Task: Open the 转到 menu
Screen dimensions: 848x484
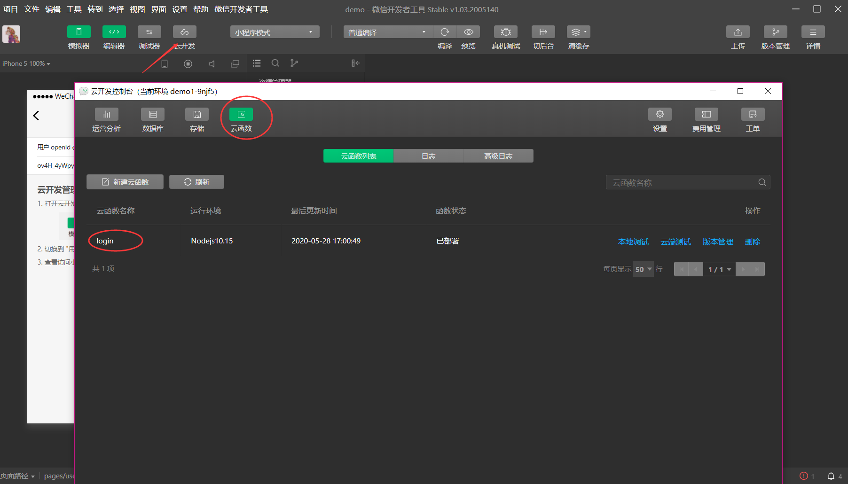Action: 95,9
